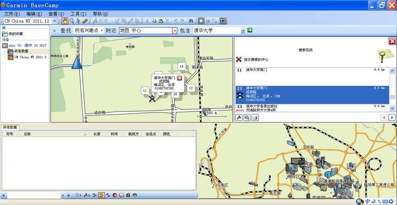Print results with the printer icon

(255, 117)
